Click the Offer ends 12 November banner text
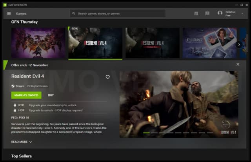 [x=29, y=65]
